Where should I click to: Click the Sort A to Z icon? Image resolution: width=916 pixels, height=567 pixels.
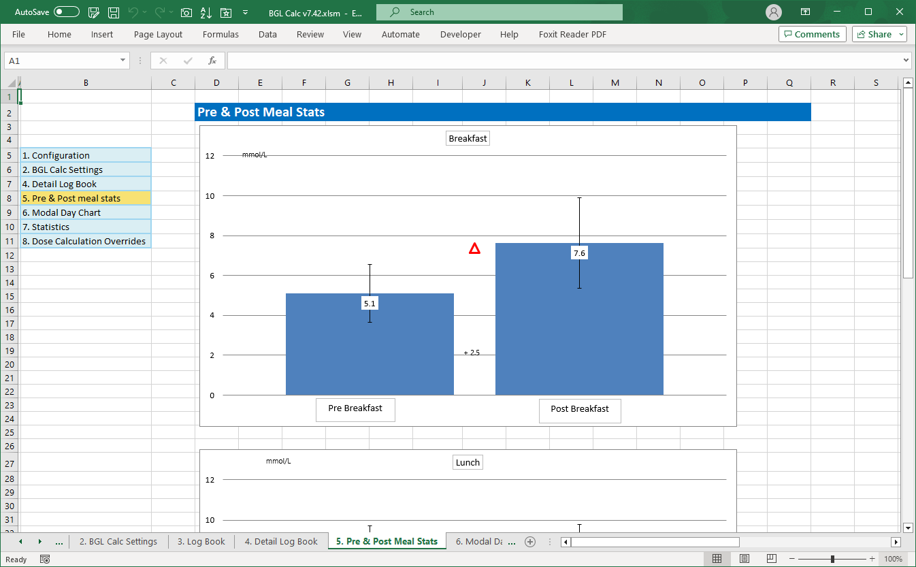coord(206,12)
